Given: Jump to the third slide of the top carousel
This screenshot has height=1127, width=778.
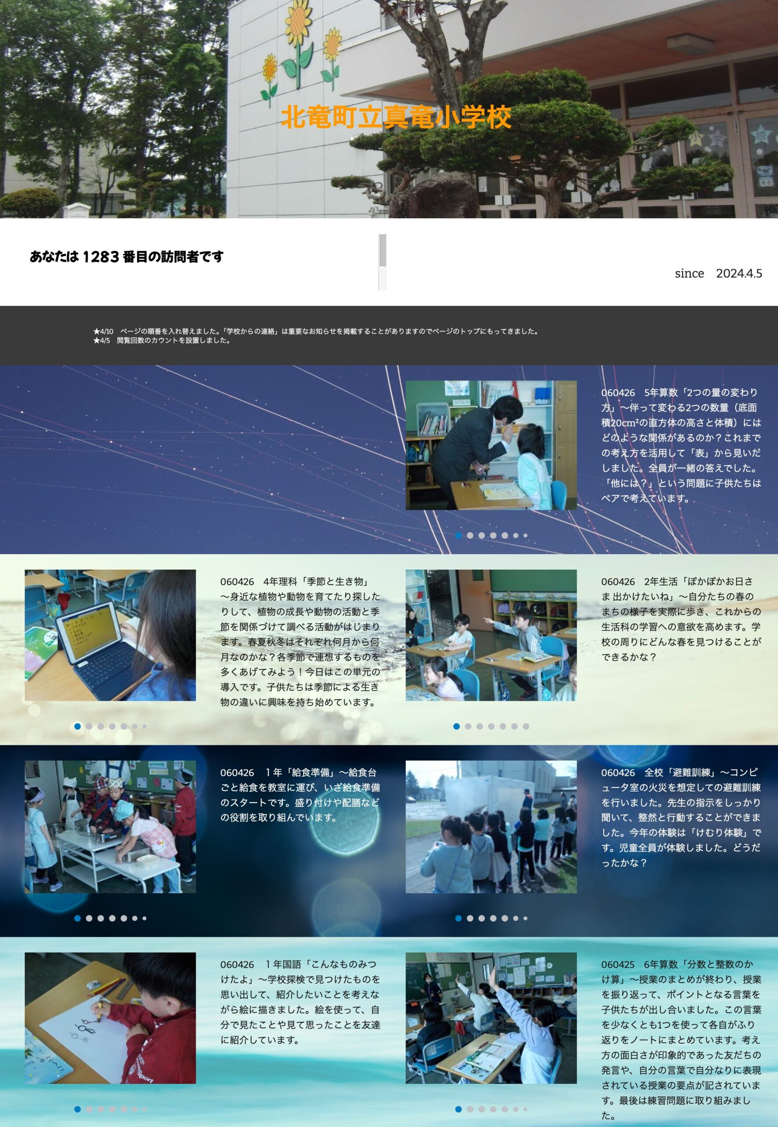Looking at the screenshot, I should point(482,535).
